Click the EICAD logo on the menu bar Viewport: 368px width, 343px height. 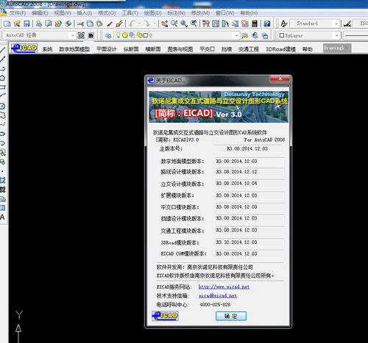24,48
